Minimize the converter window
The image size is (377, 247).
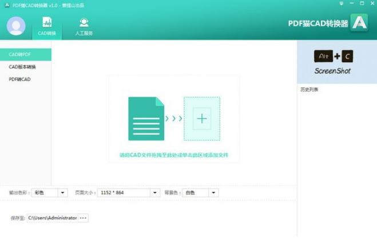[x=352, y=3]
